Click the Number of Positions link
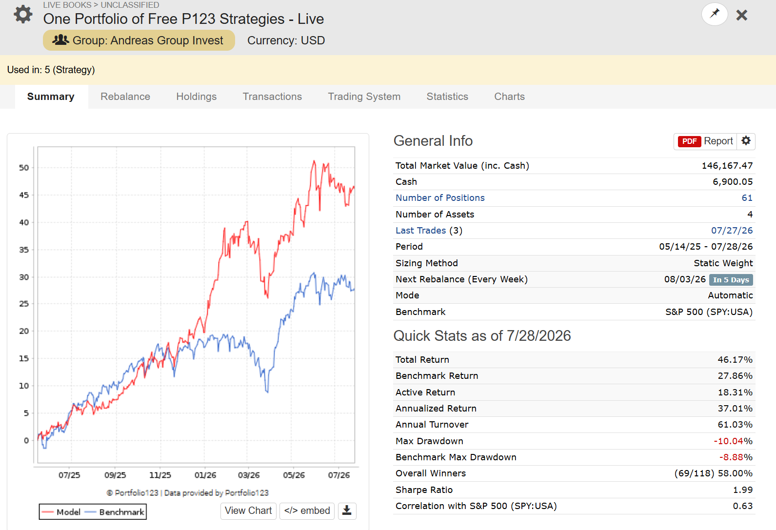 440,198
